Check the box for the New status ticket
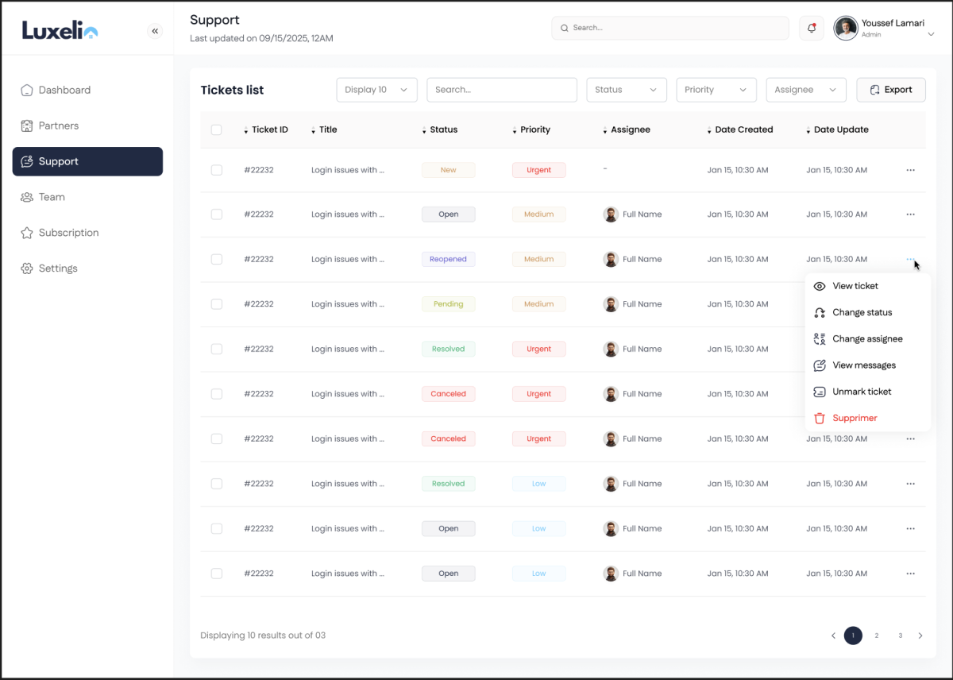This screenshot has width=953, height=680. (217, 170)
